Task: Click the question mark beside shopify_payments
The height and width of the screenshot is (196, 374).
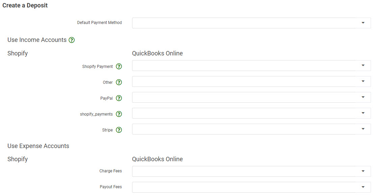Action: [119, 114]
